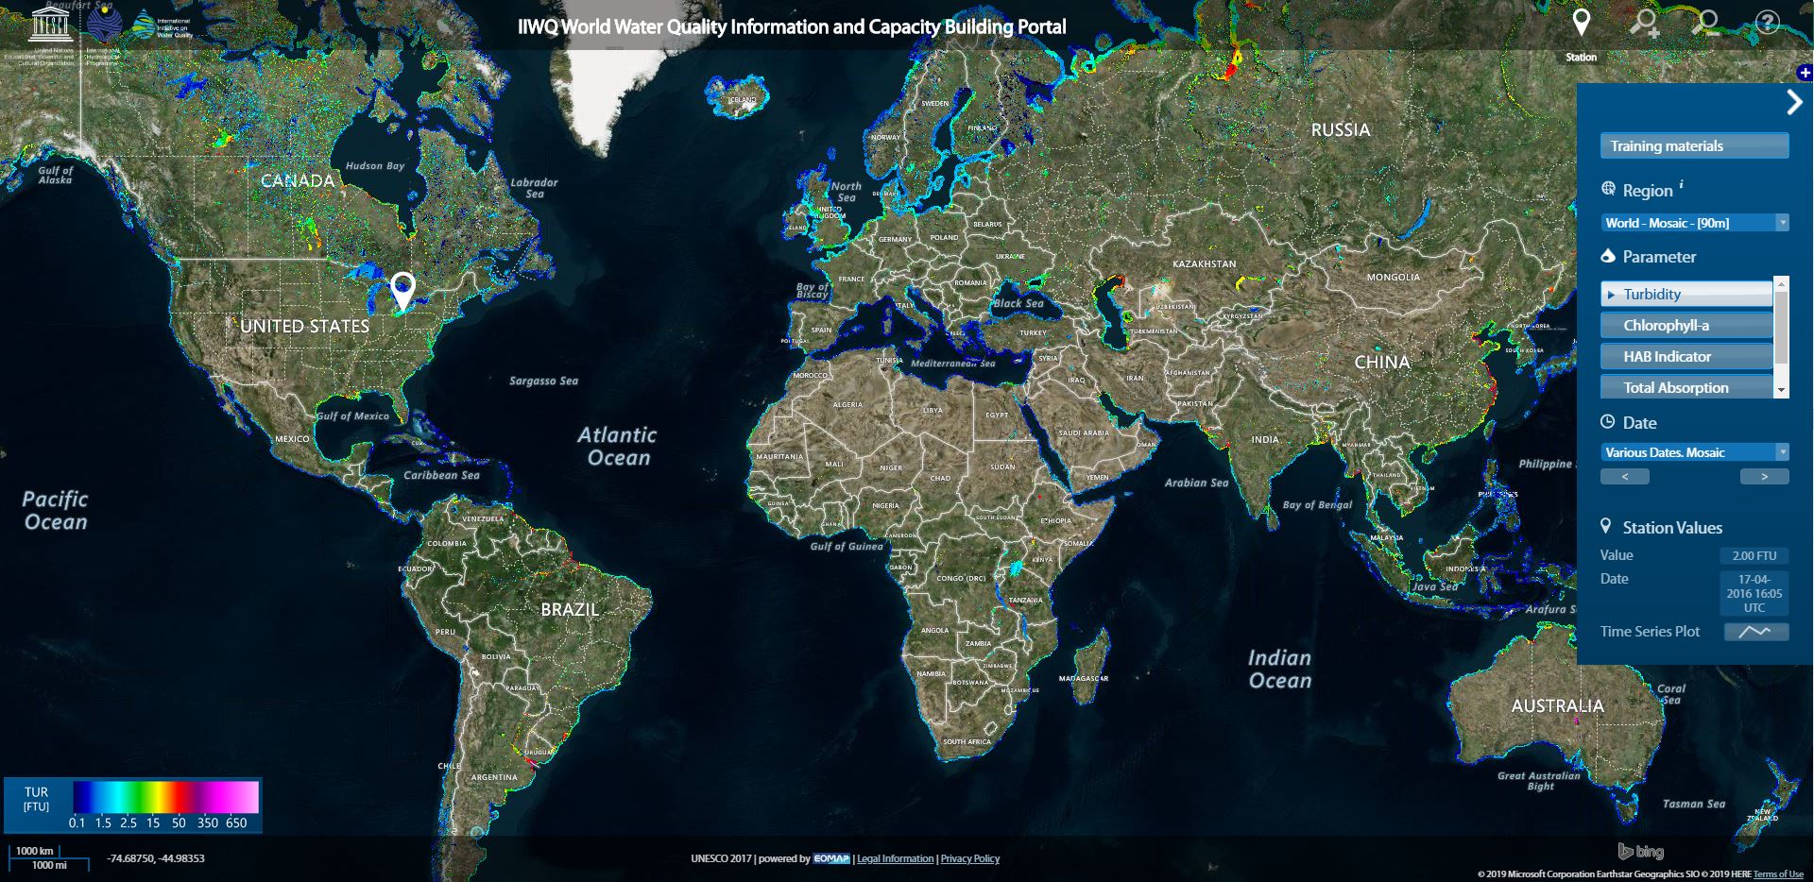This screenshot has width=1814, height=882.
Task: Open Training materials
Action: click(x=1694, y=146)
